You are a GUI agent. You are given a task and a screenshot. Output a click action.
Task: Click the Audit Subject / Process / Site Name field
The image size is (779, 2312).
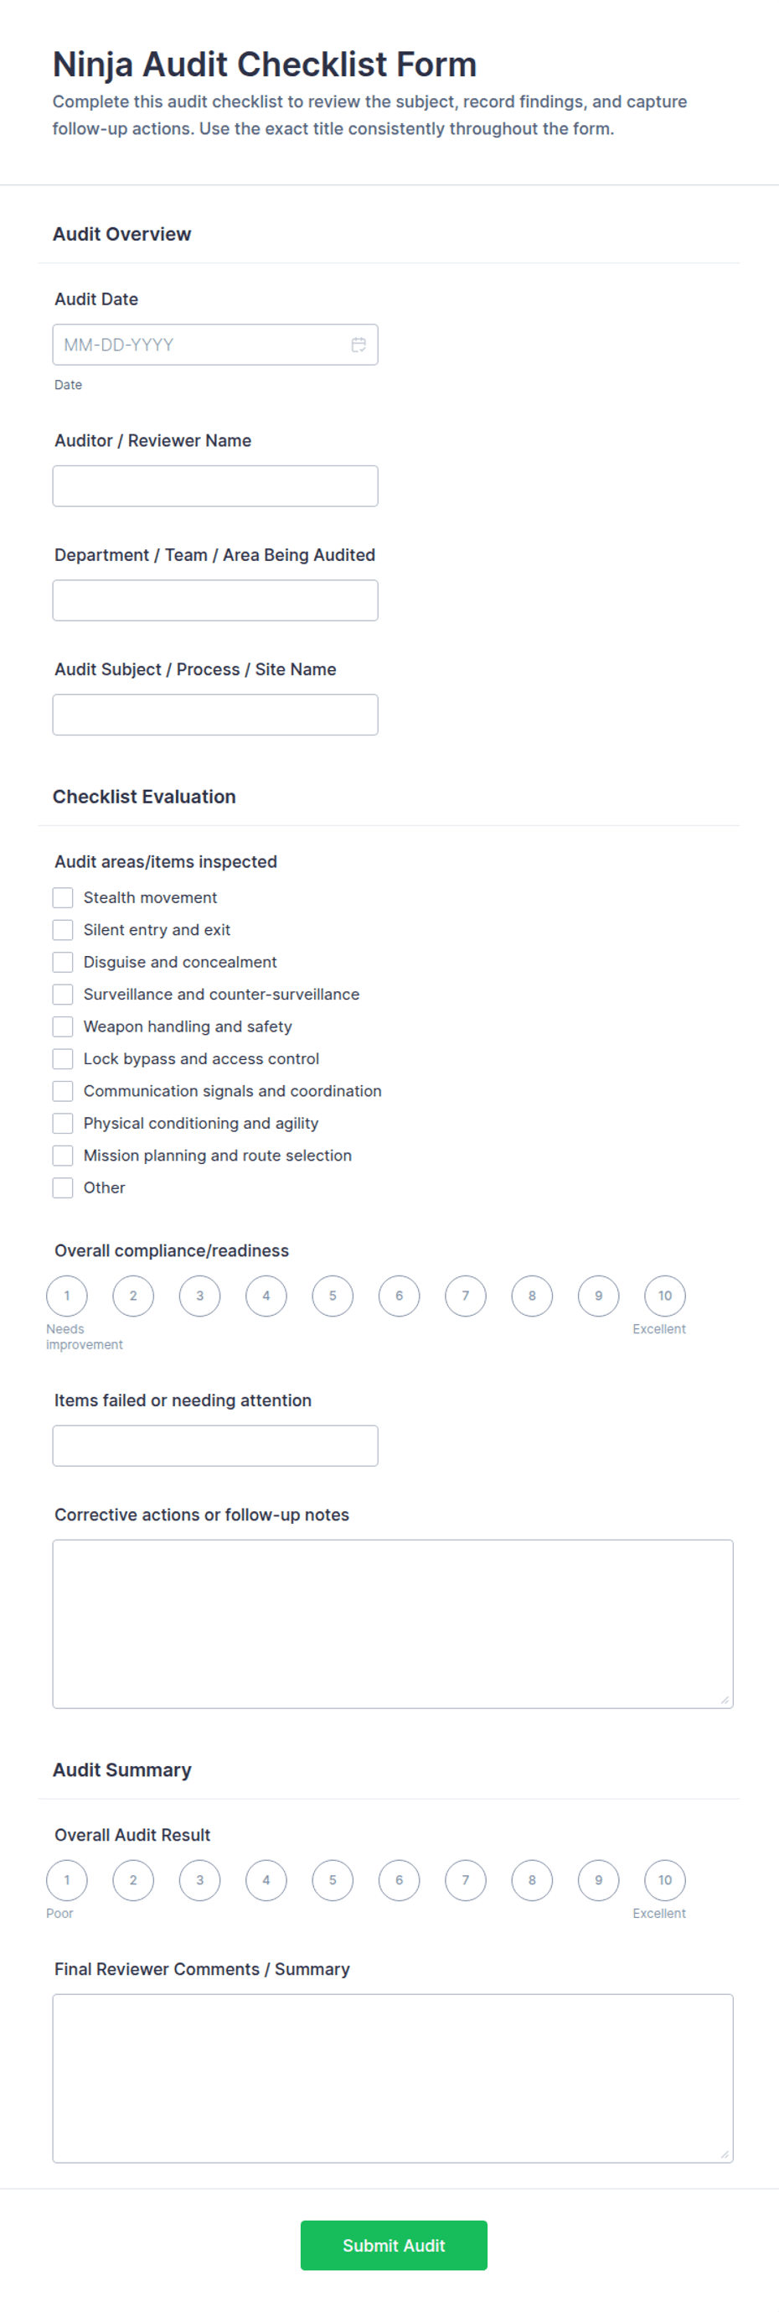click(215, 714)
